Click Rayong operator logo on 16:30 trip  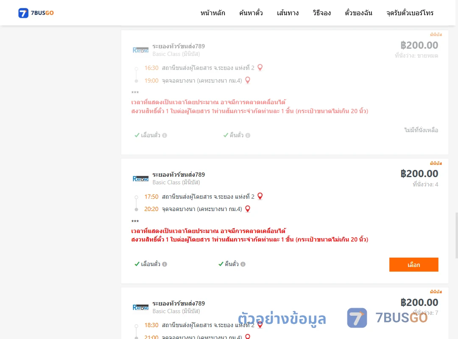141,50
